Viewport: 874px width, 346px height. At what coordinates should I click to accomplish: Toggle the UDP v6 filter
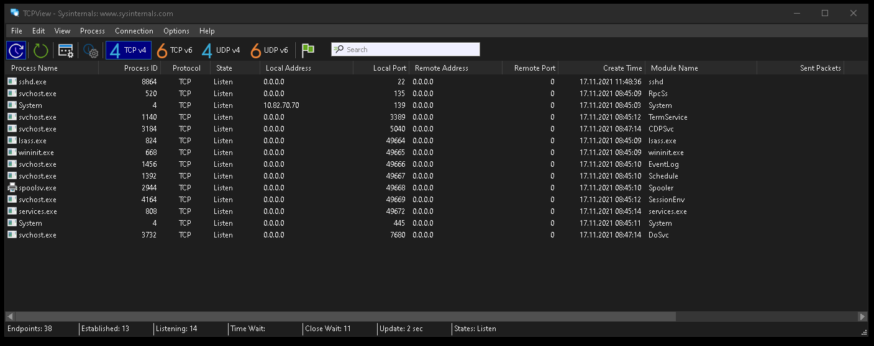point(269,50)
